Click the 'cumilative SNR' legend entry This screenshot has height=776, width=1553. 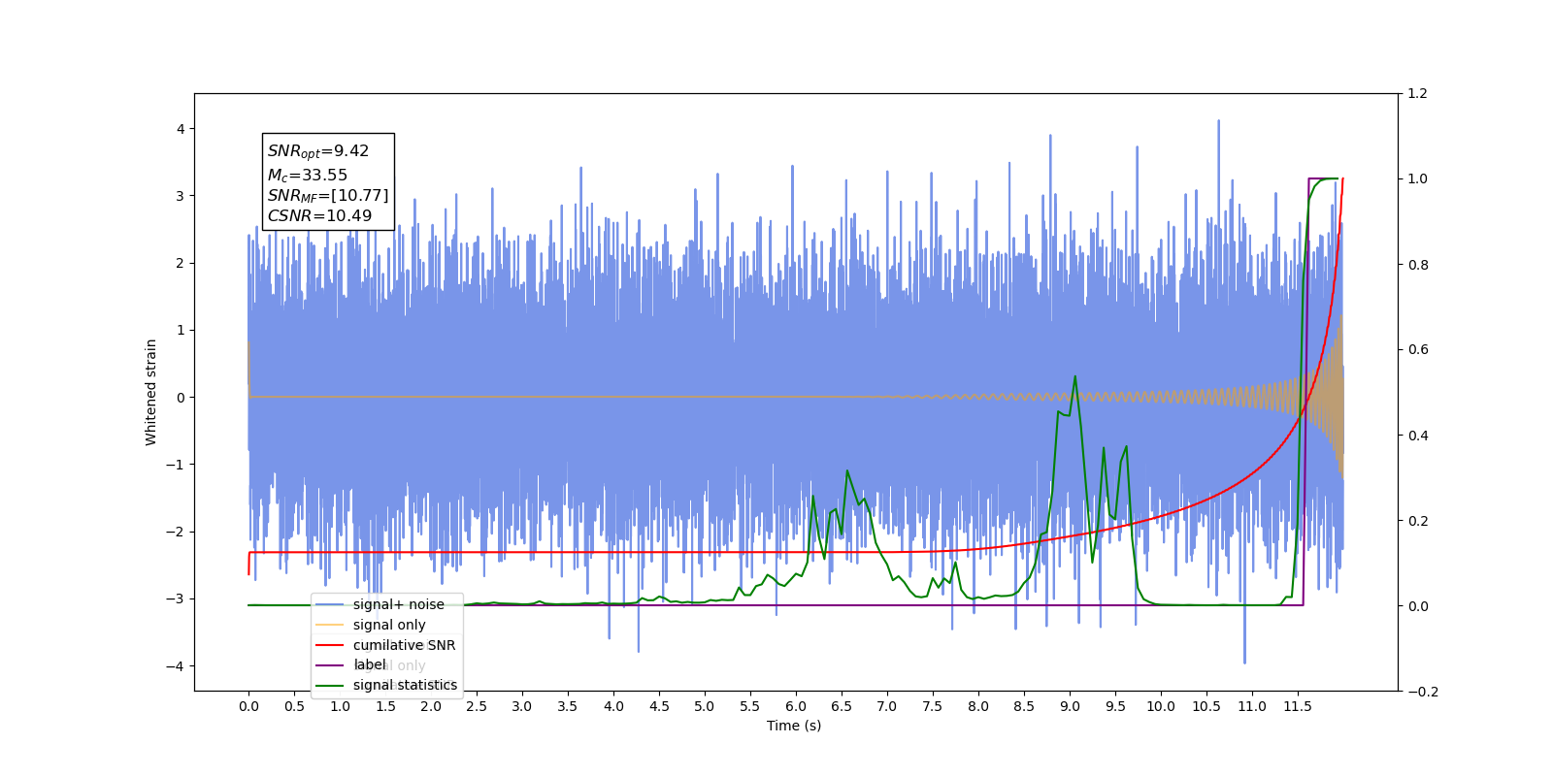(x=404, y=645)
